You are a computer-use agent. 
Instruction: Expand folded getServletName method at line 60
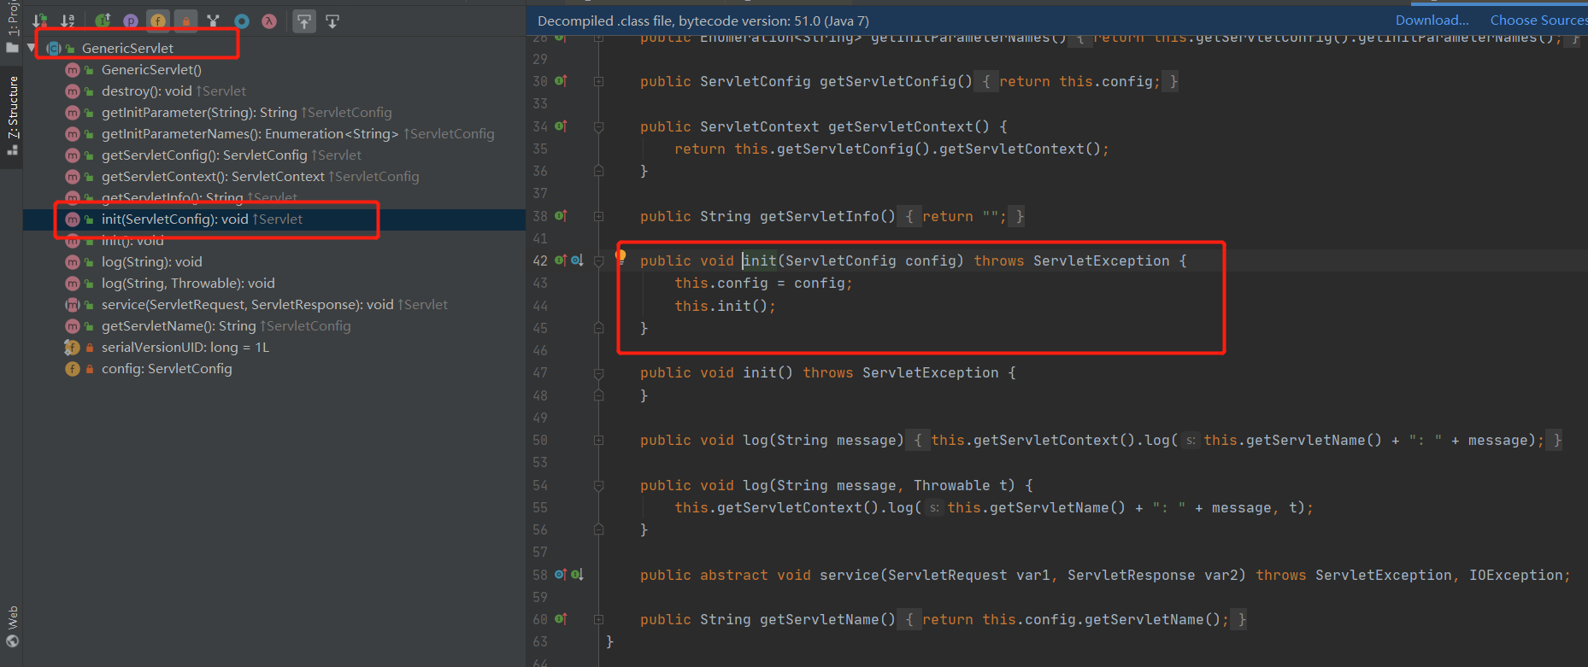pyautogui.click(x=599, y=620)
